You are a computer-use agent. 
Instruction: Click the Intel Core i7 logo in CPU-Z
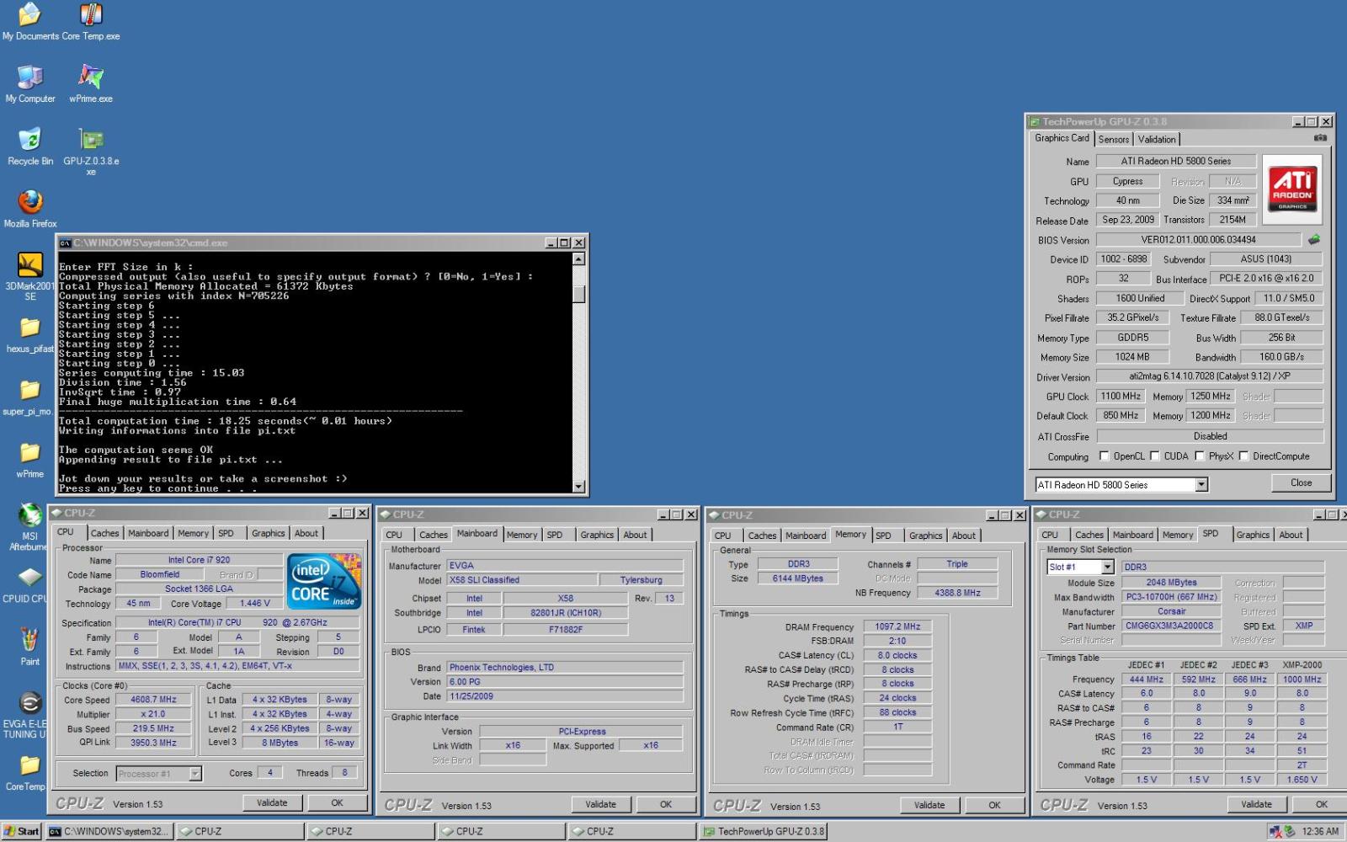323,581
